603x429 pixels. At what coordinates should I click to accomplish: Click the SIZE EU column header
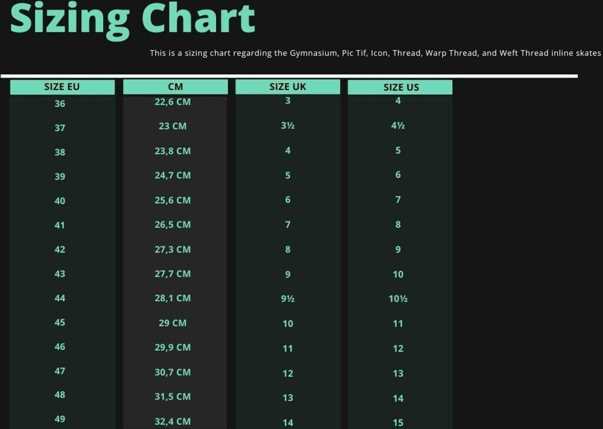[x=62, y=87]
